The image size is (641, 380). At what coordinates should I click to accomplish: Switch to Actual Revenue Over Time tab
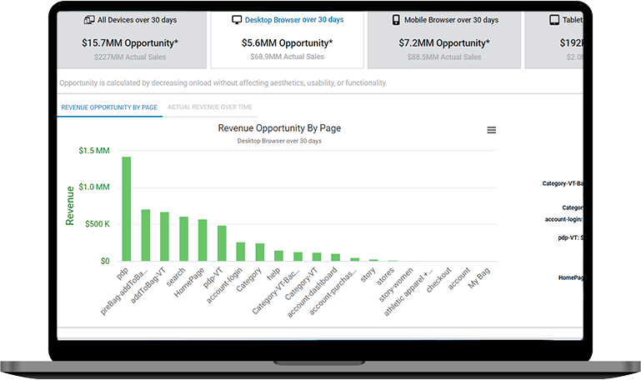pyautogui.click(x=210, y=107)
